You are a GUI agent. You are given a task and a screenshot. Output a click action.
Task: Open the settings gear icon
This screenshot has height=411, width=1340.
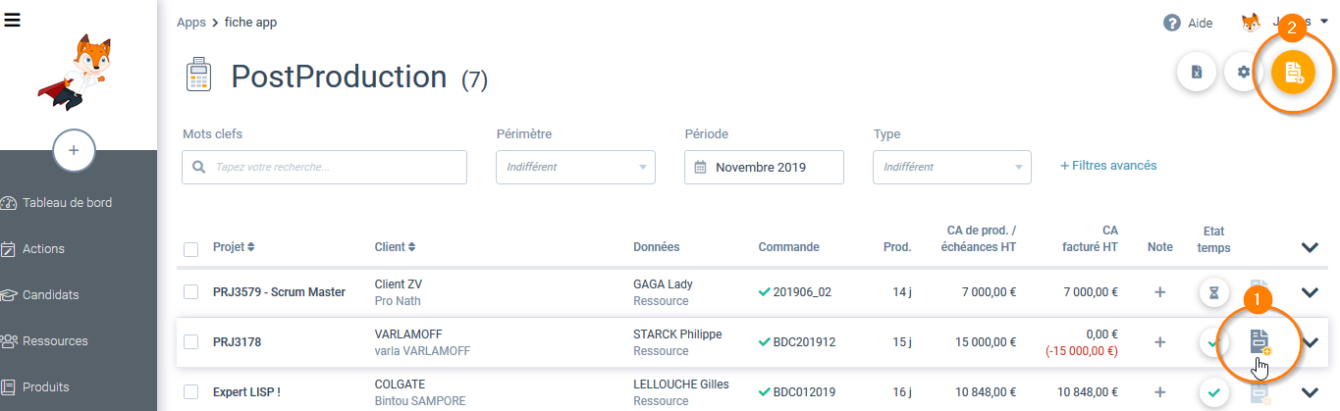pos(1243,72)
